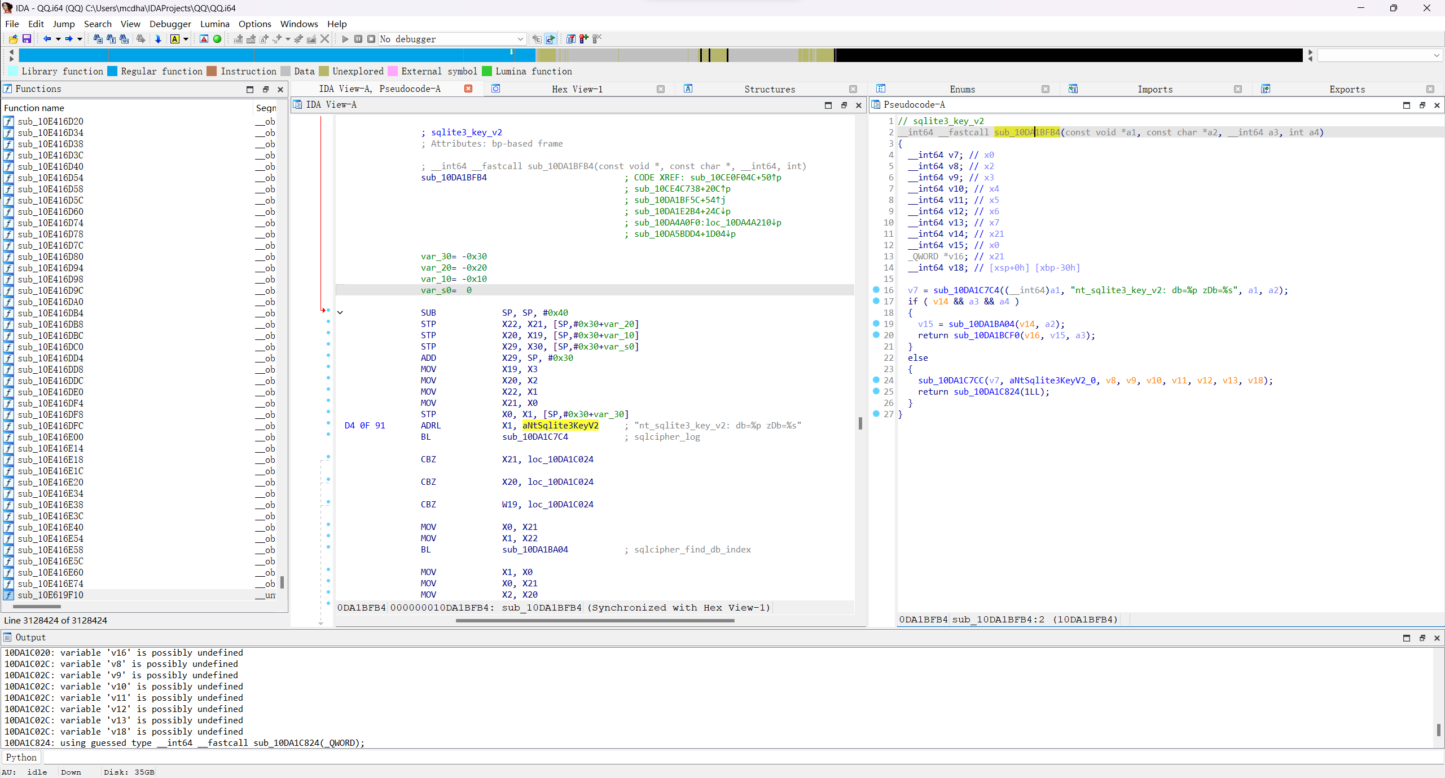The width and height of the screenshot is (1445, 778).
Task: Click the highlighted sub_10DA1BFB4 function name
Action: coord(1026,132)
